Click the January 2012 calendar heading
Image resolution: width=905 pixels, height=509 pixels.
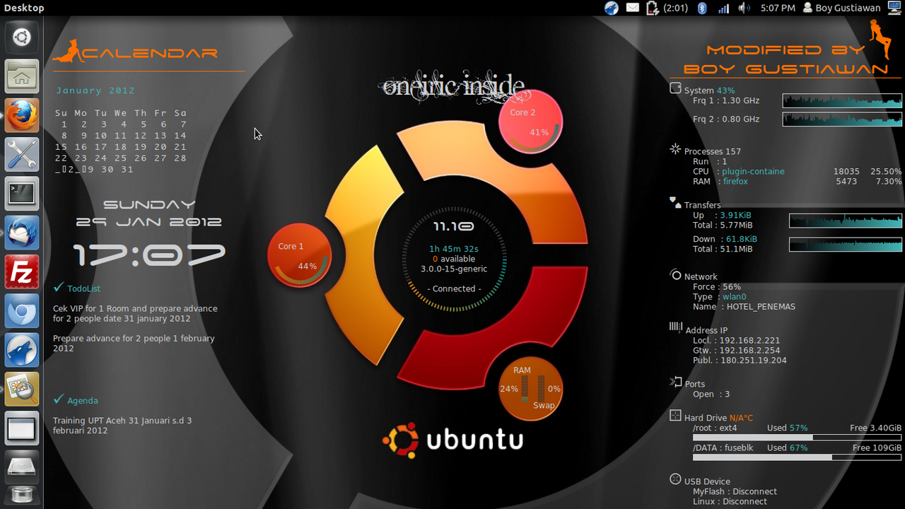[95, 90]
